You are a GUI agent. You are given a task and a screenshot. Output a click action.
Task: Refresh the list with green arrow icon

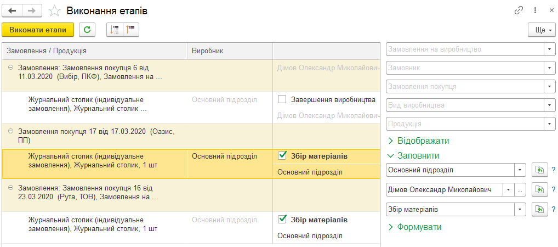coord(87,30)
